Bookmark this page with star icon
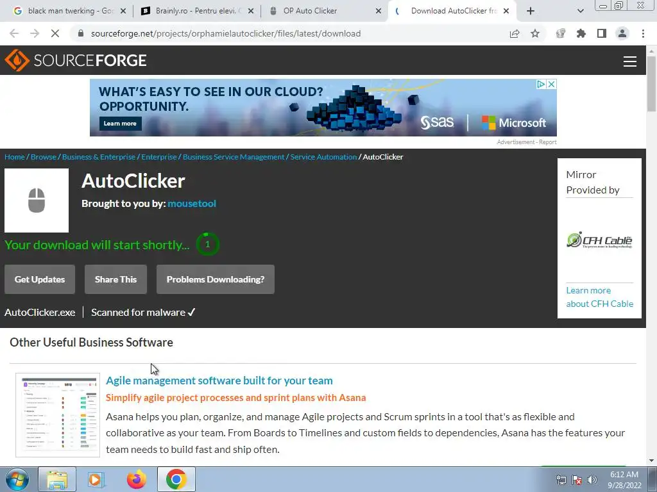 (x=535, y=33)
